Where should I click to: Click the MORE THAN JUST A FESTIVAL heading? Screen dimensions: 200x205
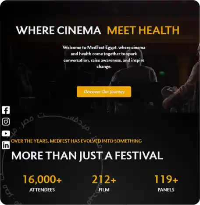87,156
